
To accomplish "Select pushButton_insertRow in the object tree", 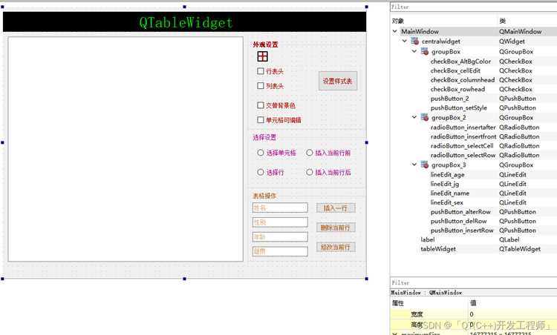I will tap(462, 230).
